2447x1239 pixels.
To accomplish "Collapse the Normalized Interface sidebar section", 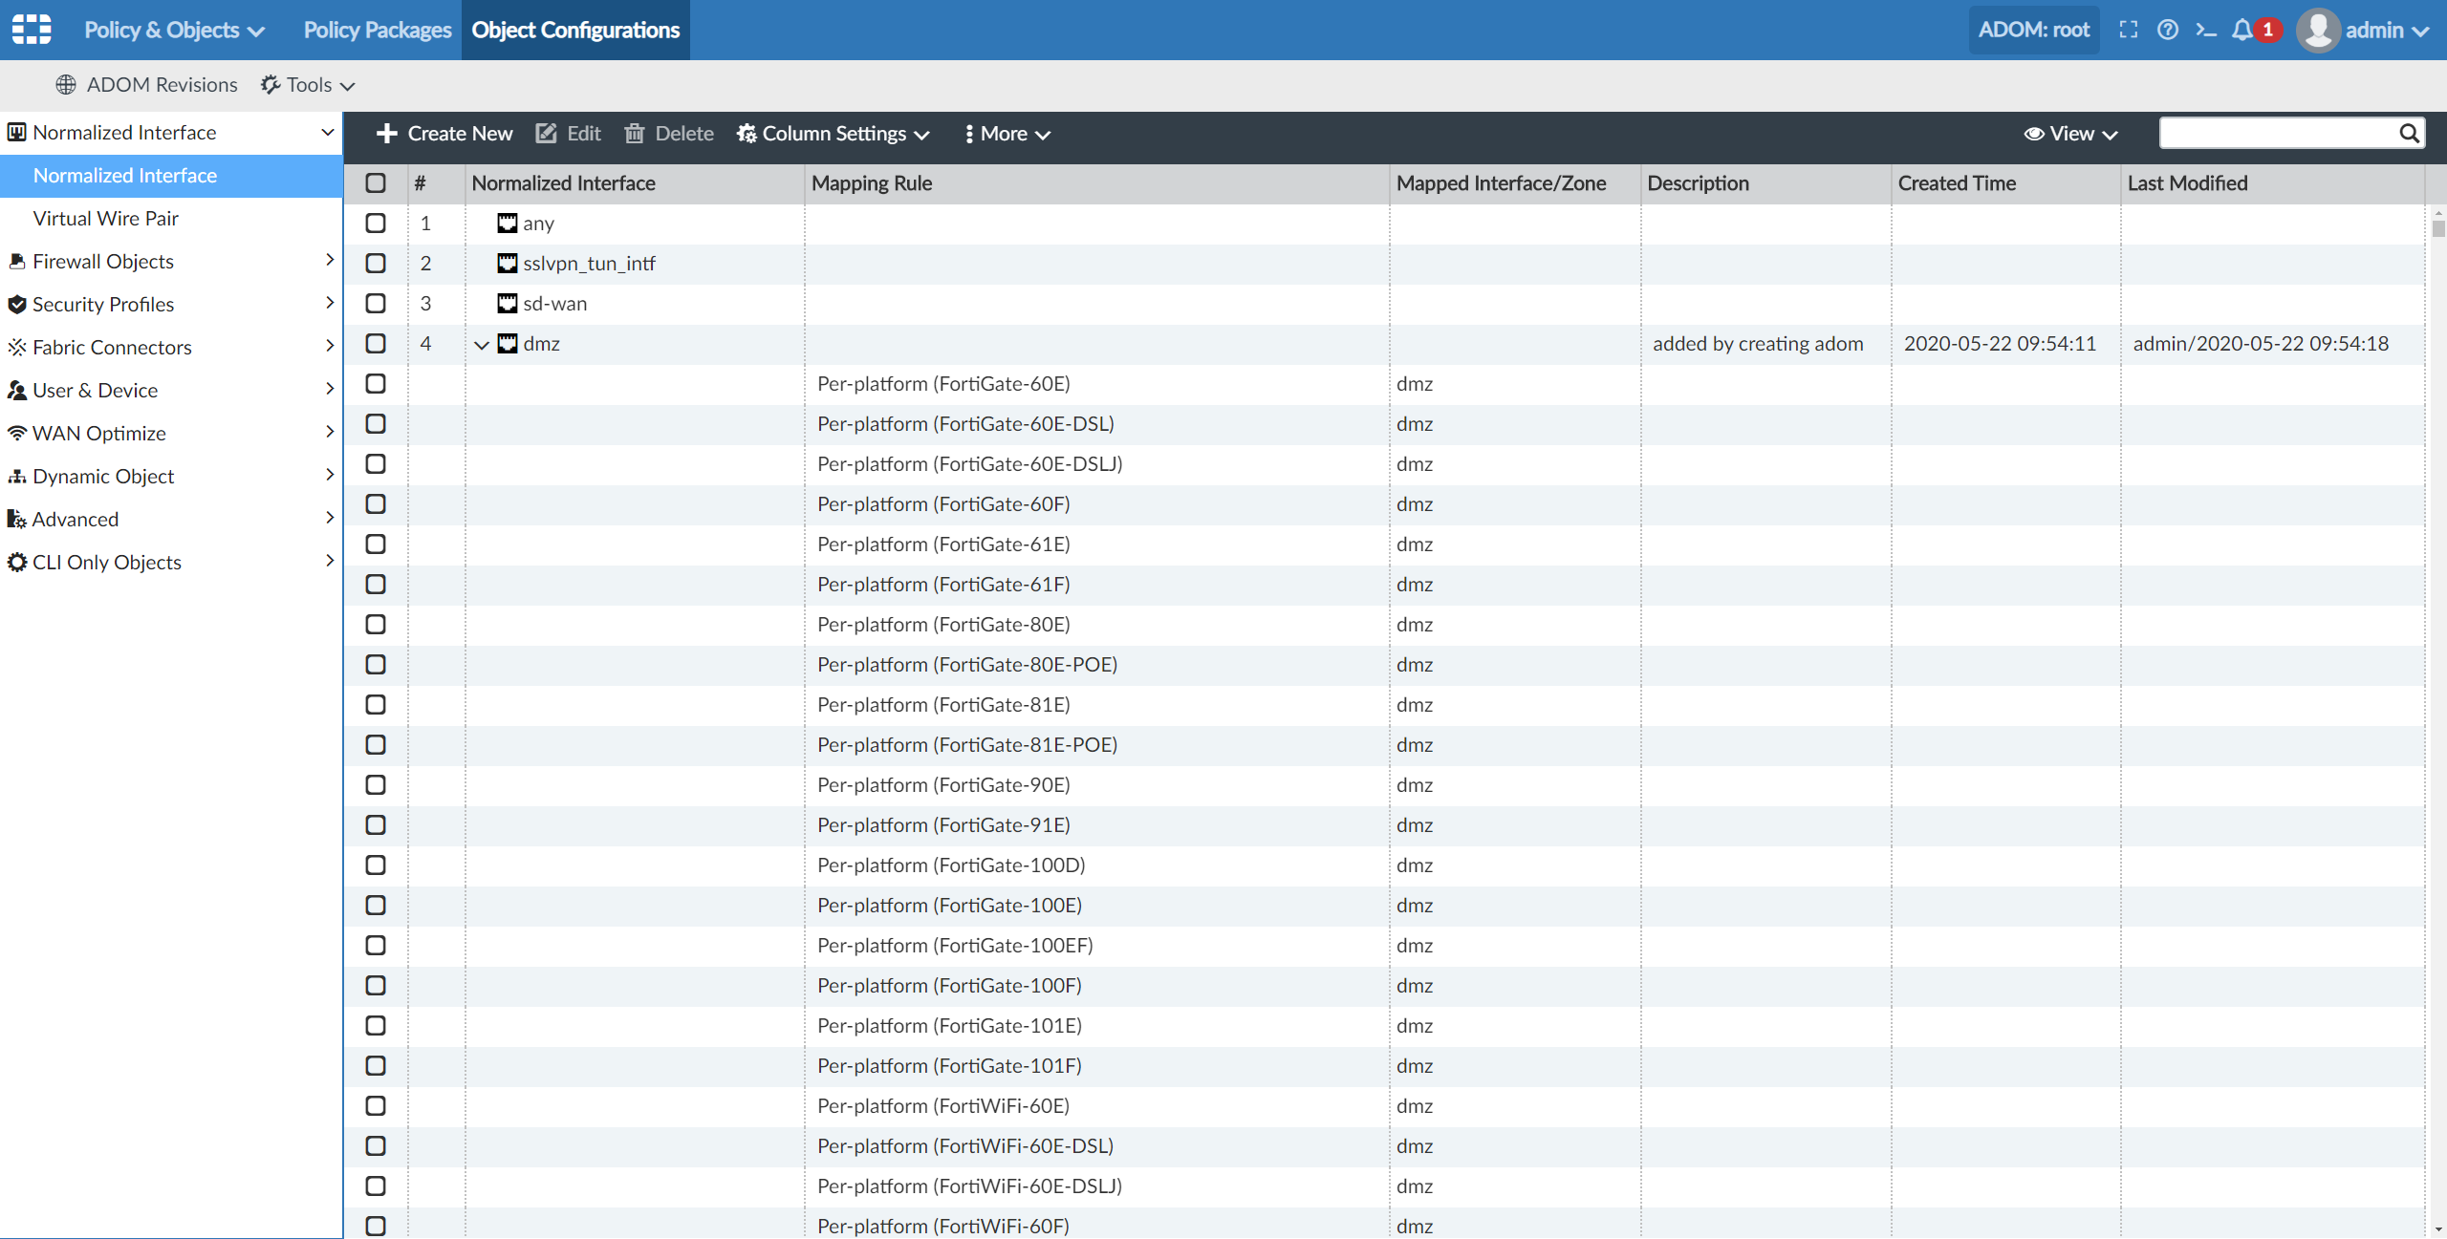I will click(x=327, y=132).
